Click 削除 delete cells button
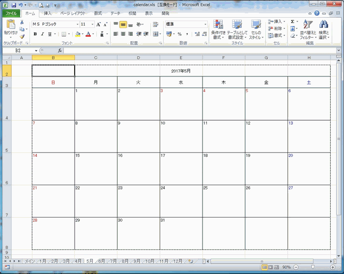 pos(276,28)
